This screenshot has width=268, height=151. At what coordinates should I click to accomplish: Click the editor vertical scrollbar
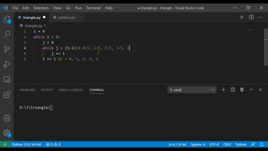(x=266, y=47)
